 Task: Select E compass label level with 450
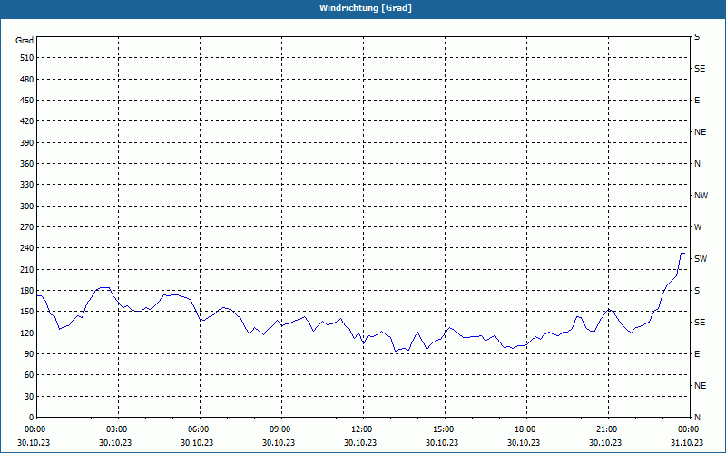[697, 101]
